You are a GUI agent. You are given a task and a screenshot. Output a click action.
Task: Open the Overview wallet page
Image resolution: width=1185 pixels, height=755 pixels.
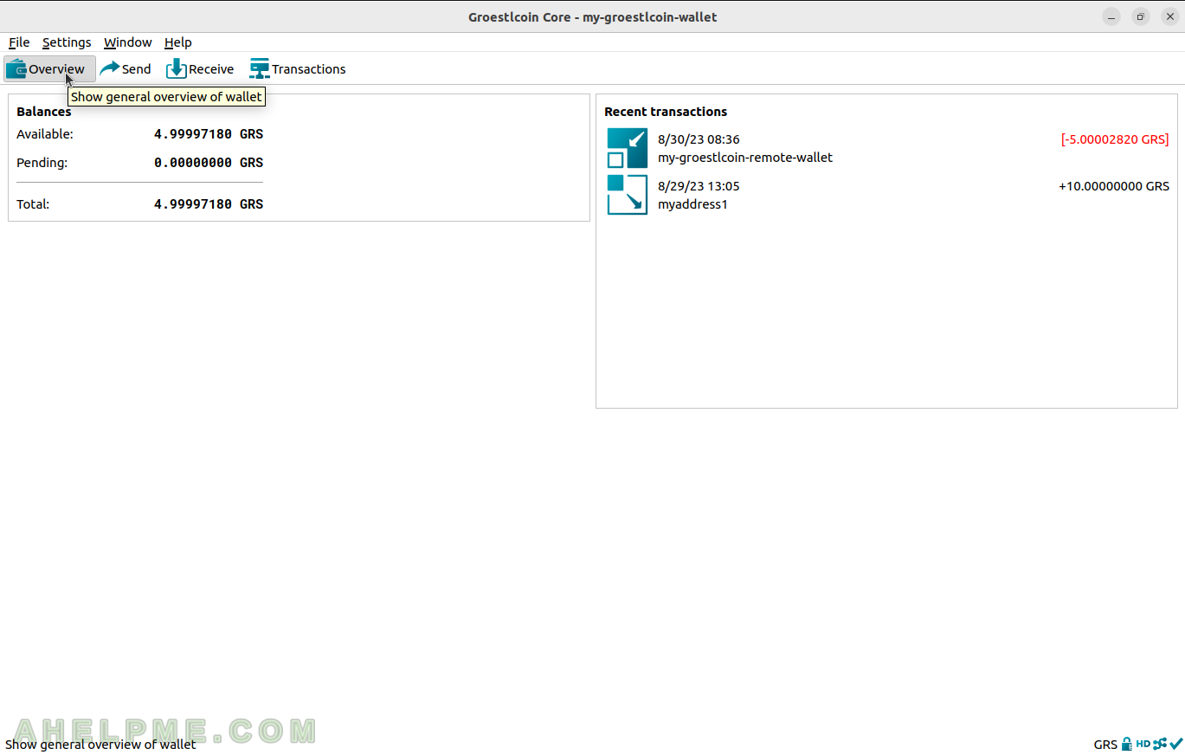tap(49, 69)
